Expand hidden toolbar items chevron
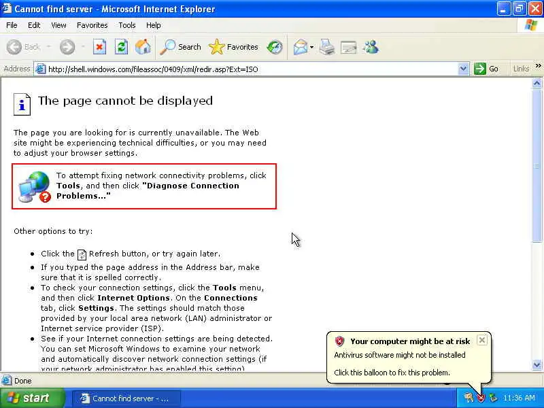This screenshot has width=544, height=408. click(x=538, y=65)
